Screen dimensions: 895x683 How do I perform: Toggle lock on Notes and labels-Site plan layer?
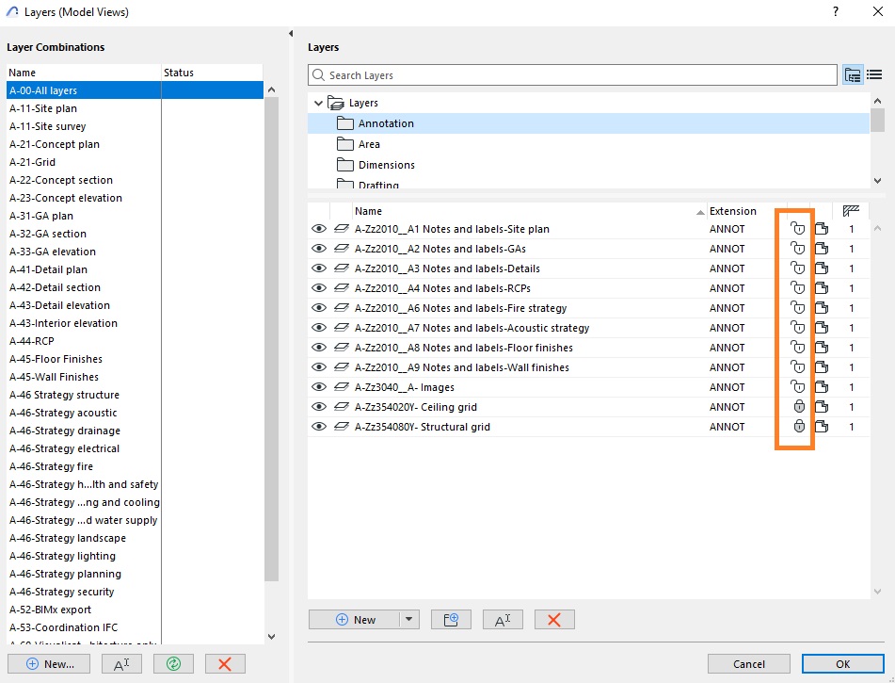pos(797,229)
